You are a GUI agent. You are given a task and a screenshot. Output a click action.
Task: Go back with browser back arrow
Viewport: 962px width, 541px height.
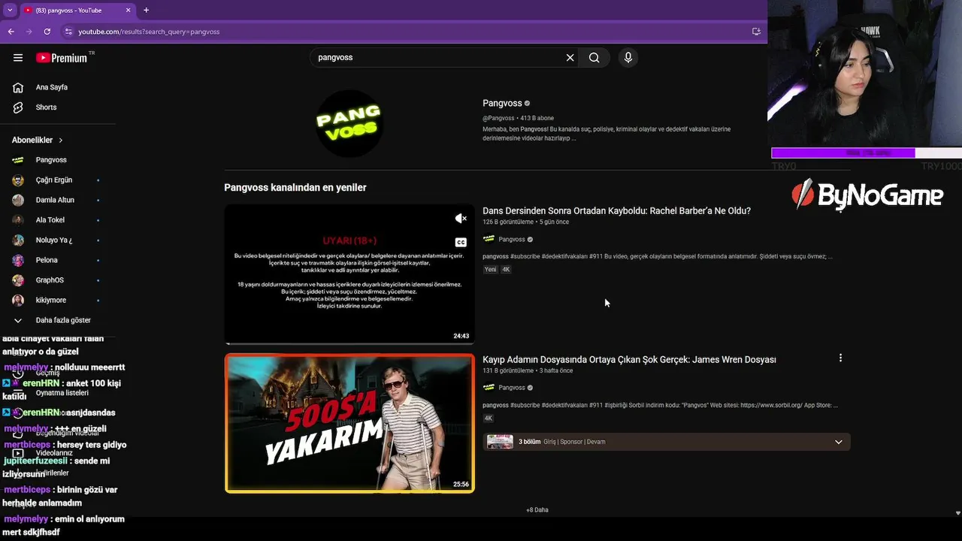(11, 32)
